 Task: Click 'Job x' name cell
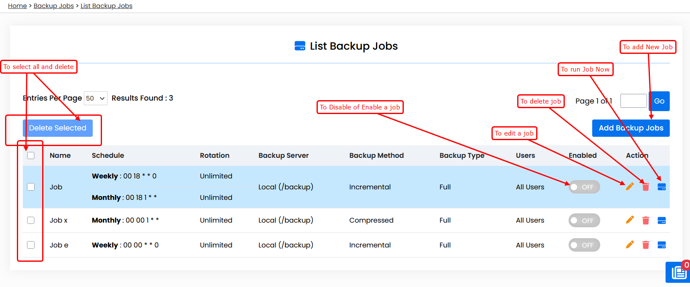pyautogui.click(x=59, y=220)
